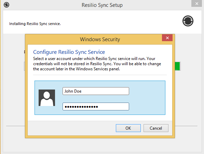
Task: Select the user avatar picture
Action: tap(47, 98)
